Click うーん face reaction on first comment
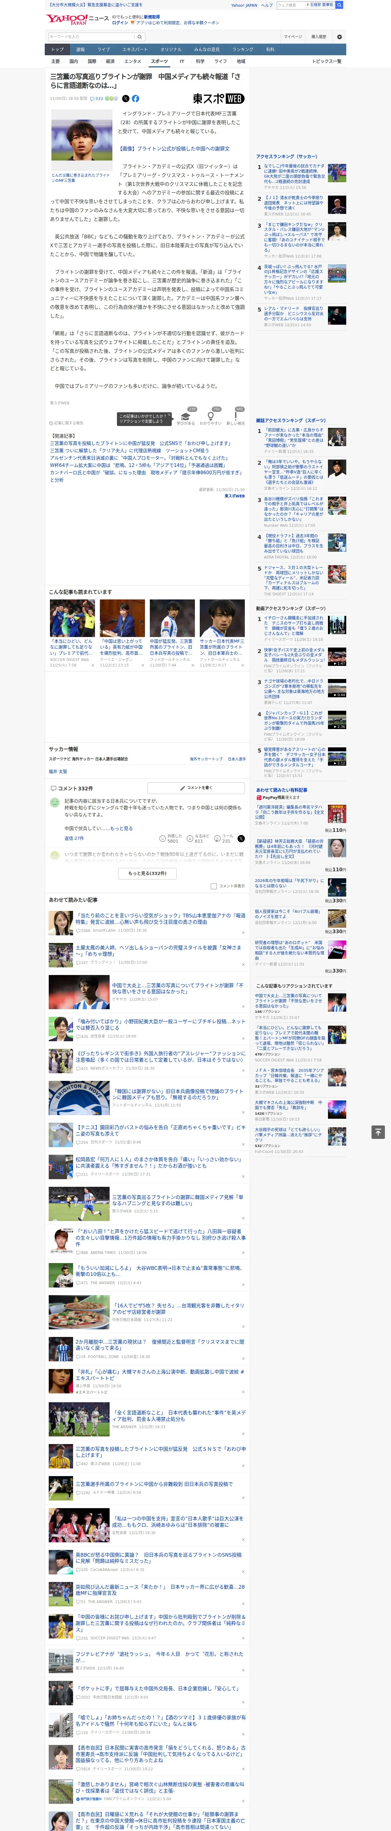 click(224, 839)
